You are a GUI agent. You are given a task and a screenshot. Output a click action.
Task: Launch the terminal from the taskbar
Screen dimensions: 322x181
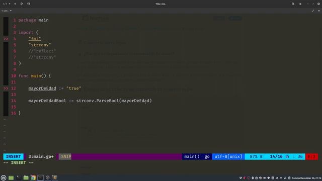coord(19,177)
